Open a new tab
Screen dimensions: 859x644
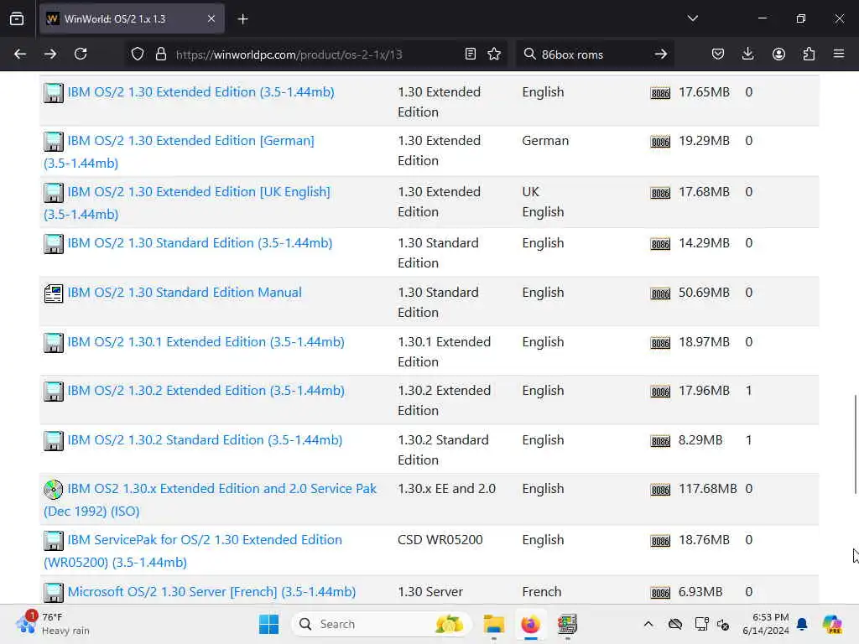[x=242, y=19]
